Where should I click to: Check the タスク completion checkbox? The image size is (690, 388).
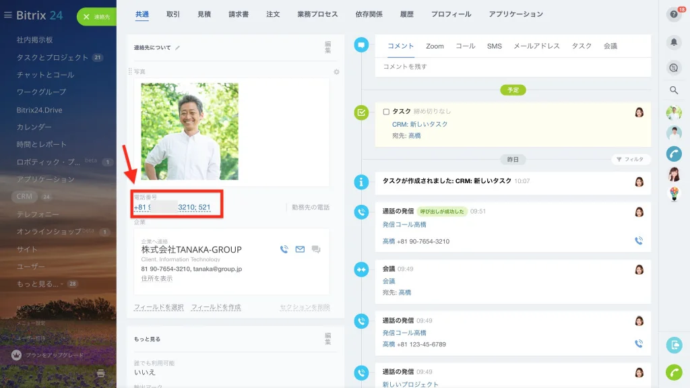(x=386, y=112)
